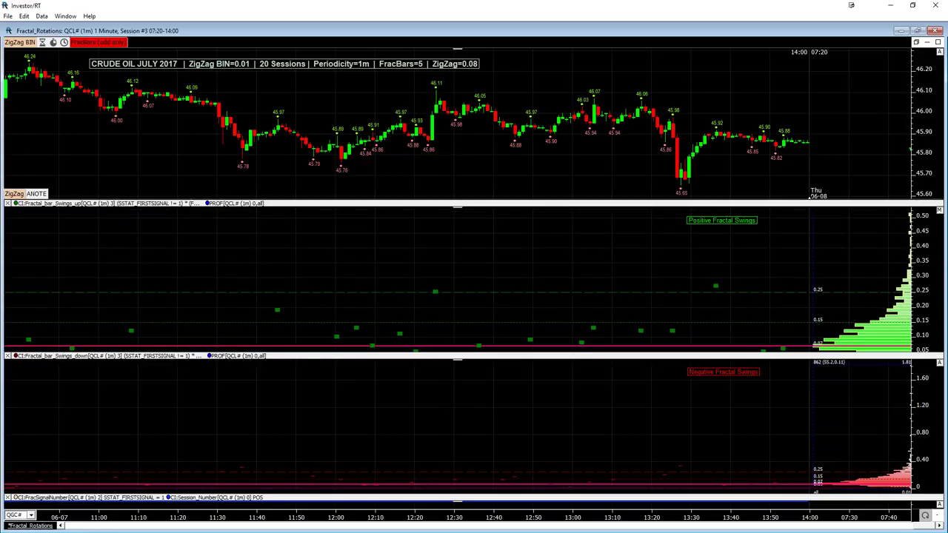Click the Positive Fractal Swings label
The height and width of the screenshot is (533, 948).
click(x=722, y=220)
